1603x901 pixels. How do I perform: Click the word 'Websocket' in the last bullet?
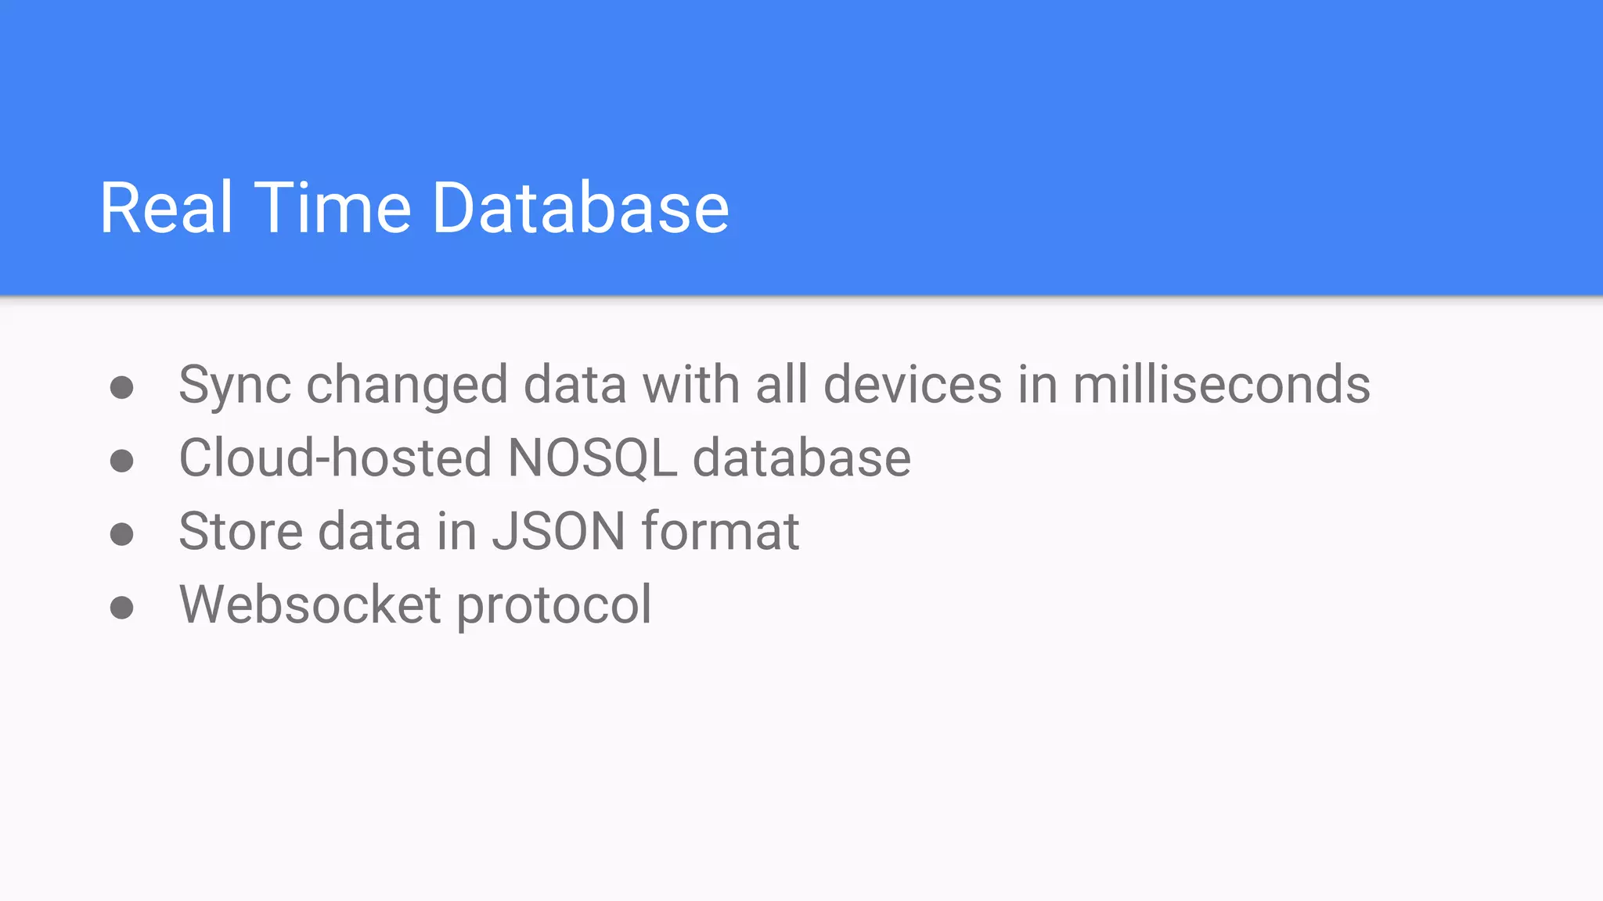(x=310, y=605)
